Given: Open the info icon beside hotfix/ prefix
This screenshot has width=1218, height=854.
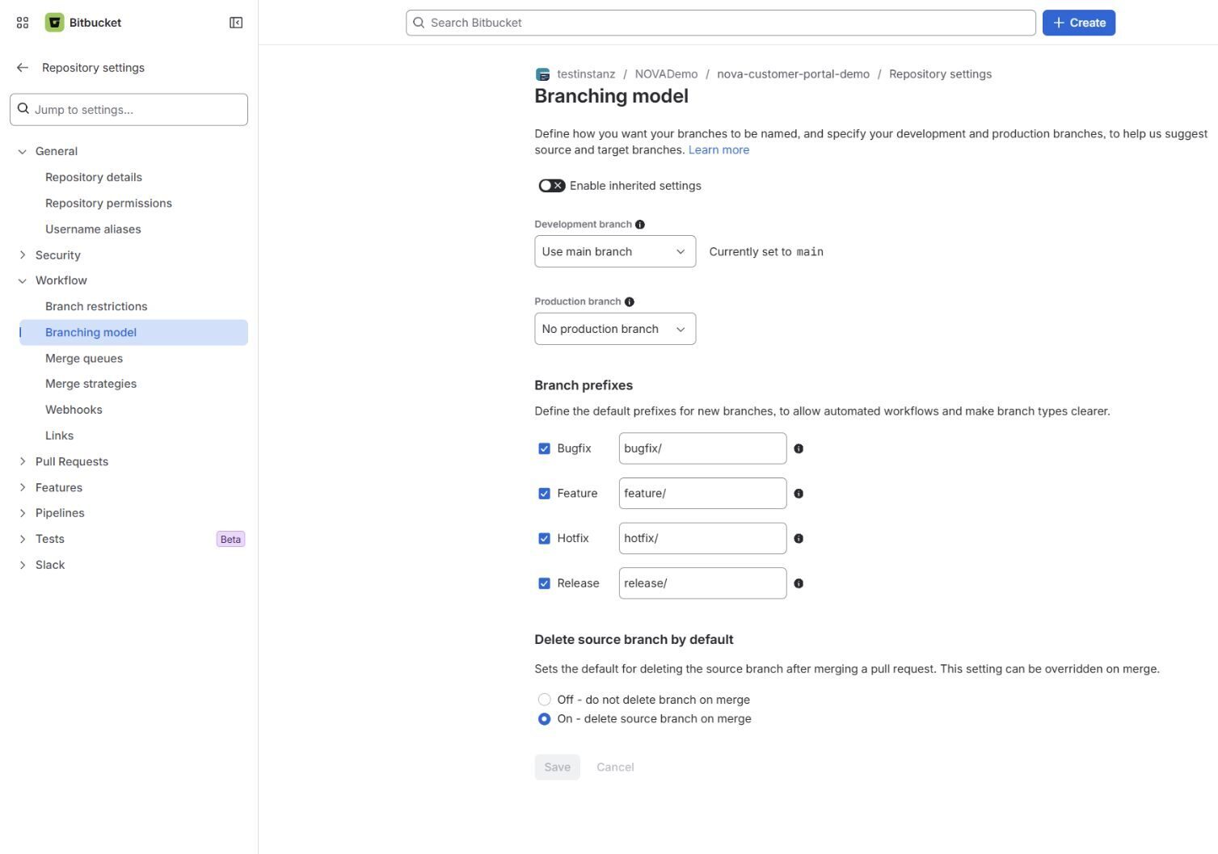Looking at the screenshot, I should 799,538.
